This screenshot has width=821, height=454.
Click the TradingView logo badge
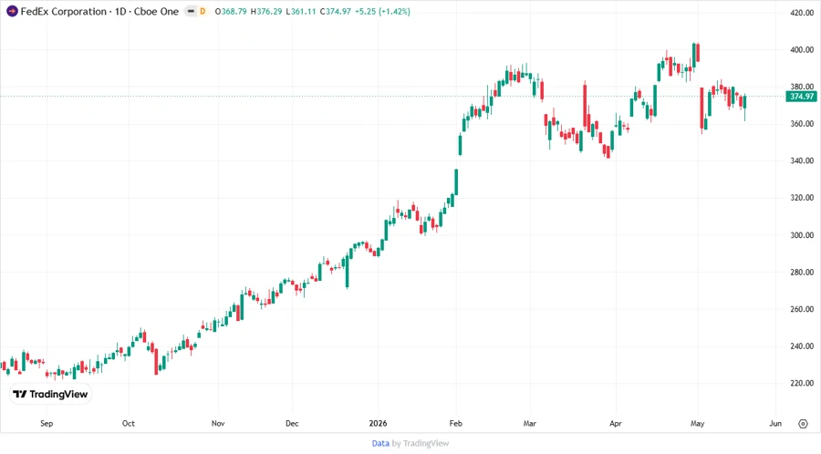pyautogui.click(x=51, y=394)
